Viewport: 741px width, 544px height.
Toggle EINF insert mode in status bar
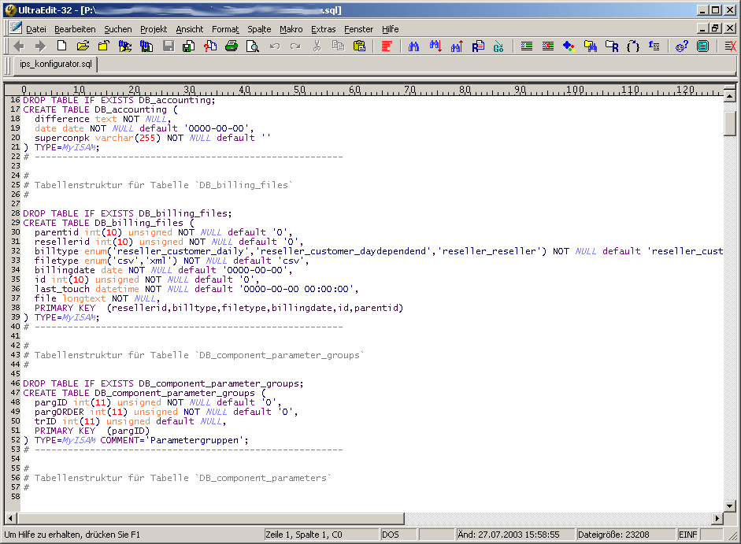687,535
